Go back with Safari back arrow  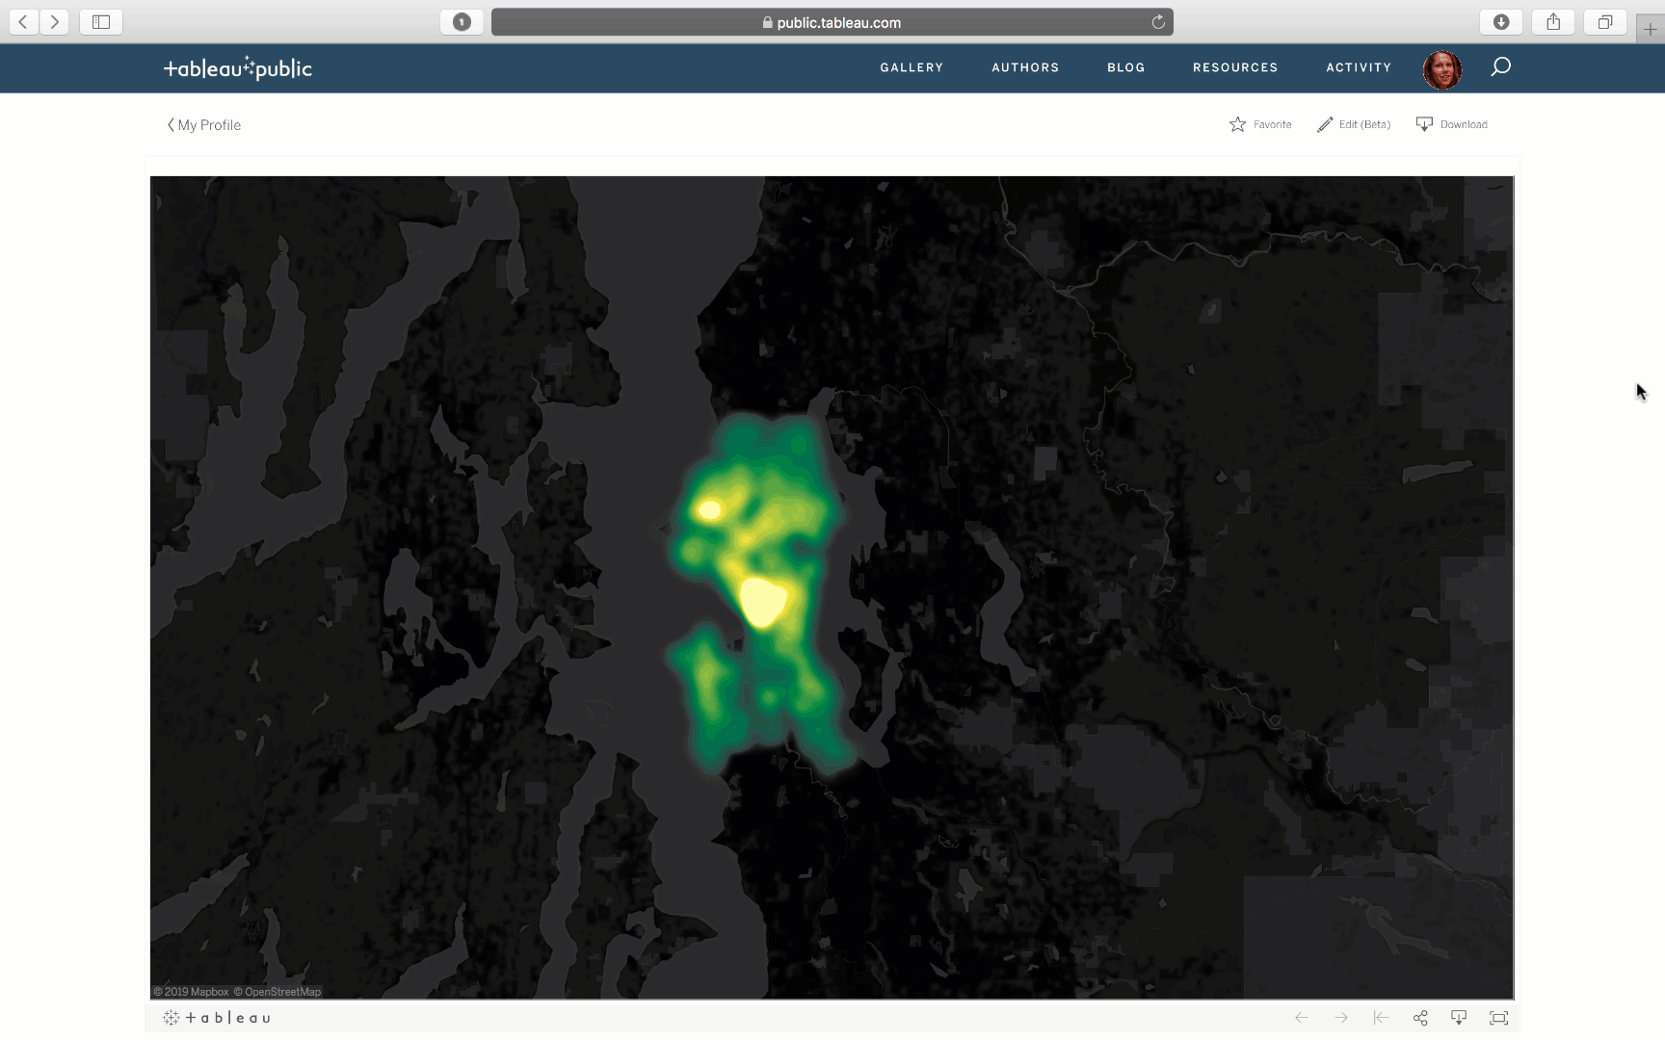(23, 21)
